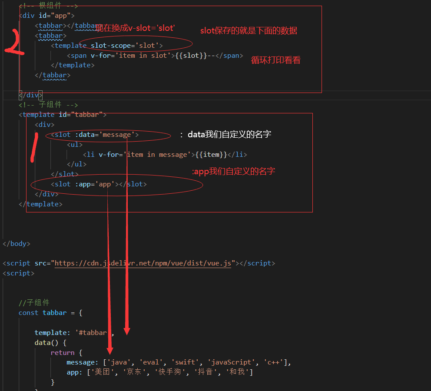Screen dimensions: 431x391
Task: Click the 'message:' property key
Action: pos(83,362)
